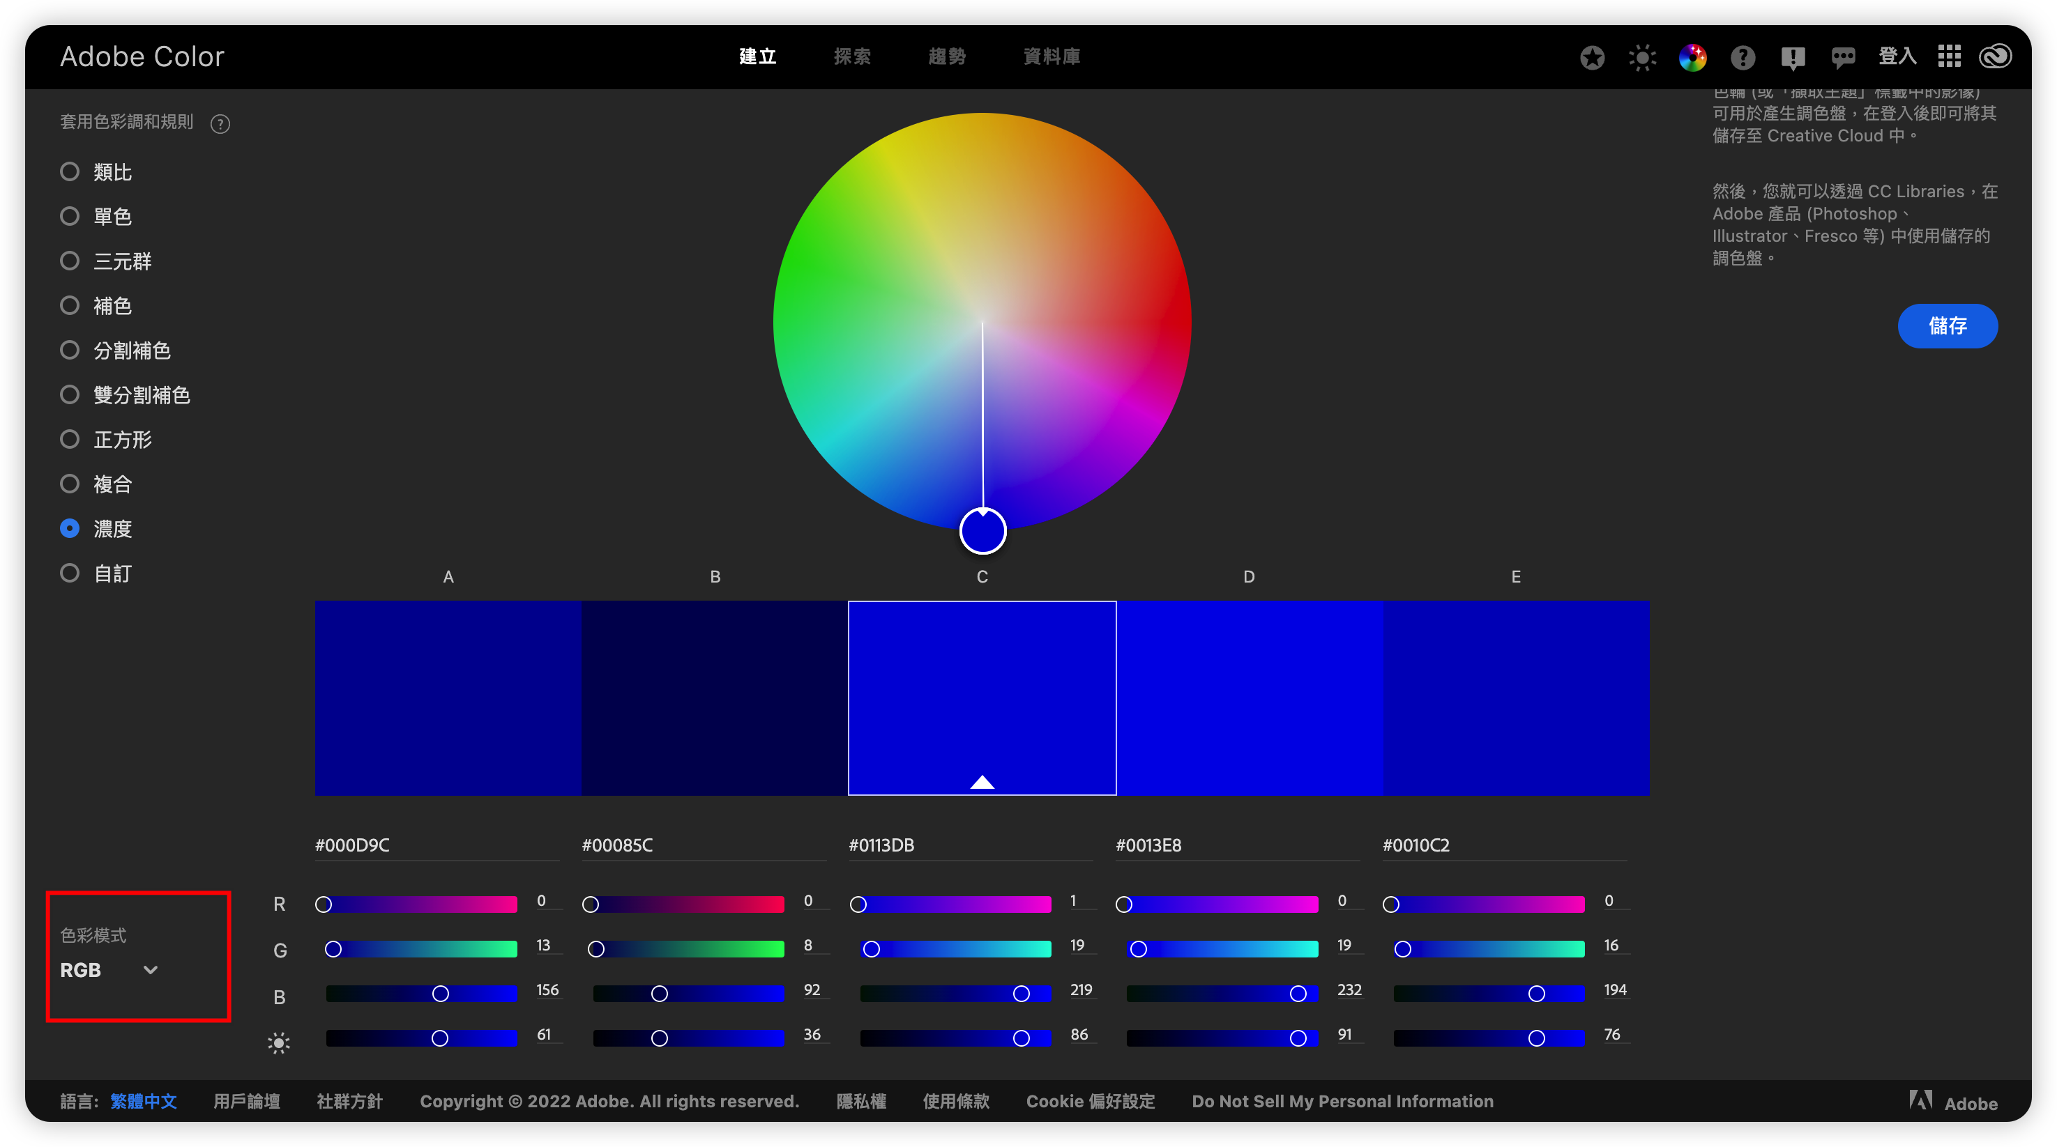Click the #000D9C hex field

pos(437,845)
